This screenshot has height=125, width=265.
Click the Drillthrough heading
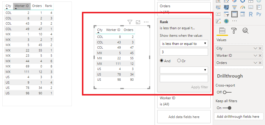coord(230,76)
